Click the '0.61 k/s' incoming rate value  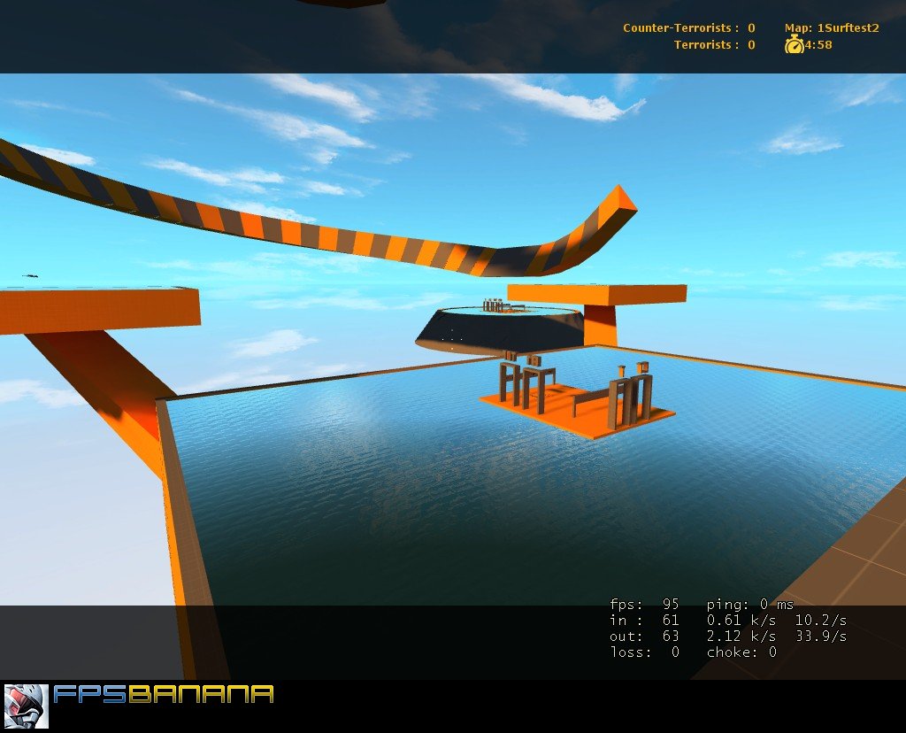pyautogui.click(x=741, y=621)
